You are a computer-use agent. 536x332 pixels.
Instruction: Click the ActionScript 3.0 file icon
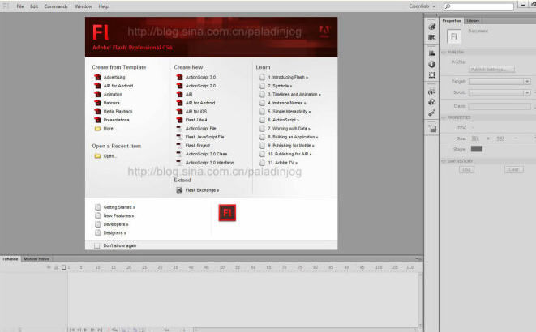tap(179, 77)
